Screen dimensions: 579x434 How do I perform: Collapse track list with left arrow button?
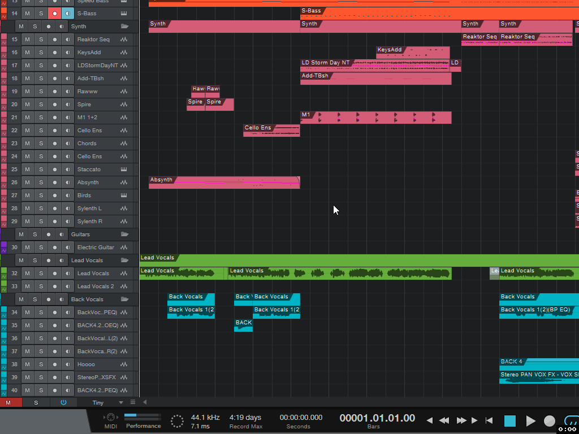point(145,402)
